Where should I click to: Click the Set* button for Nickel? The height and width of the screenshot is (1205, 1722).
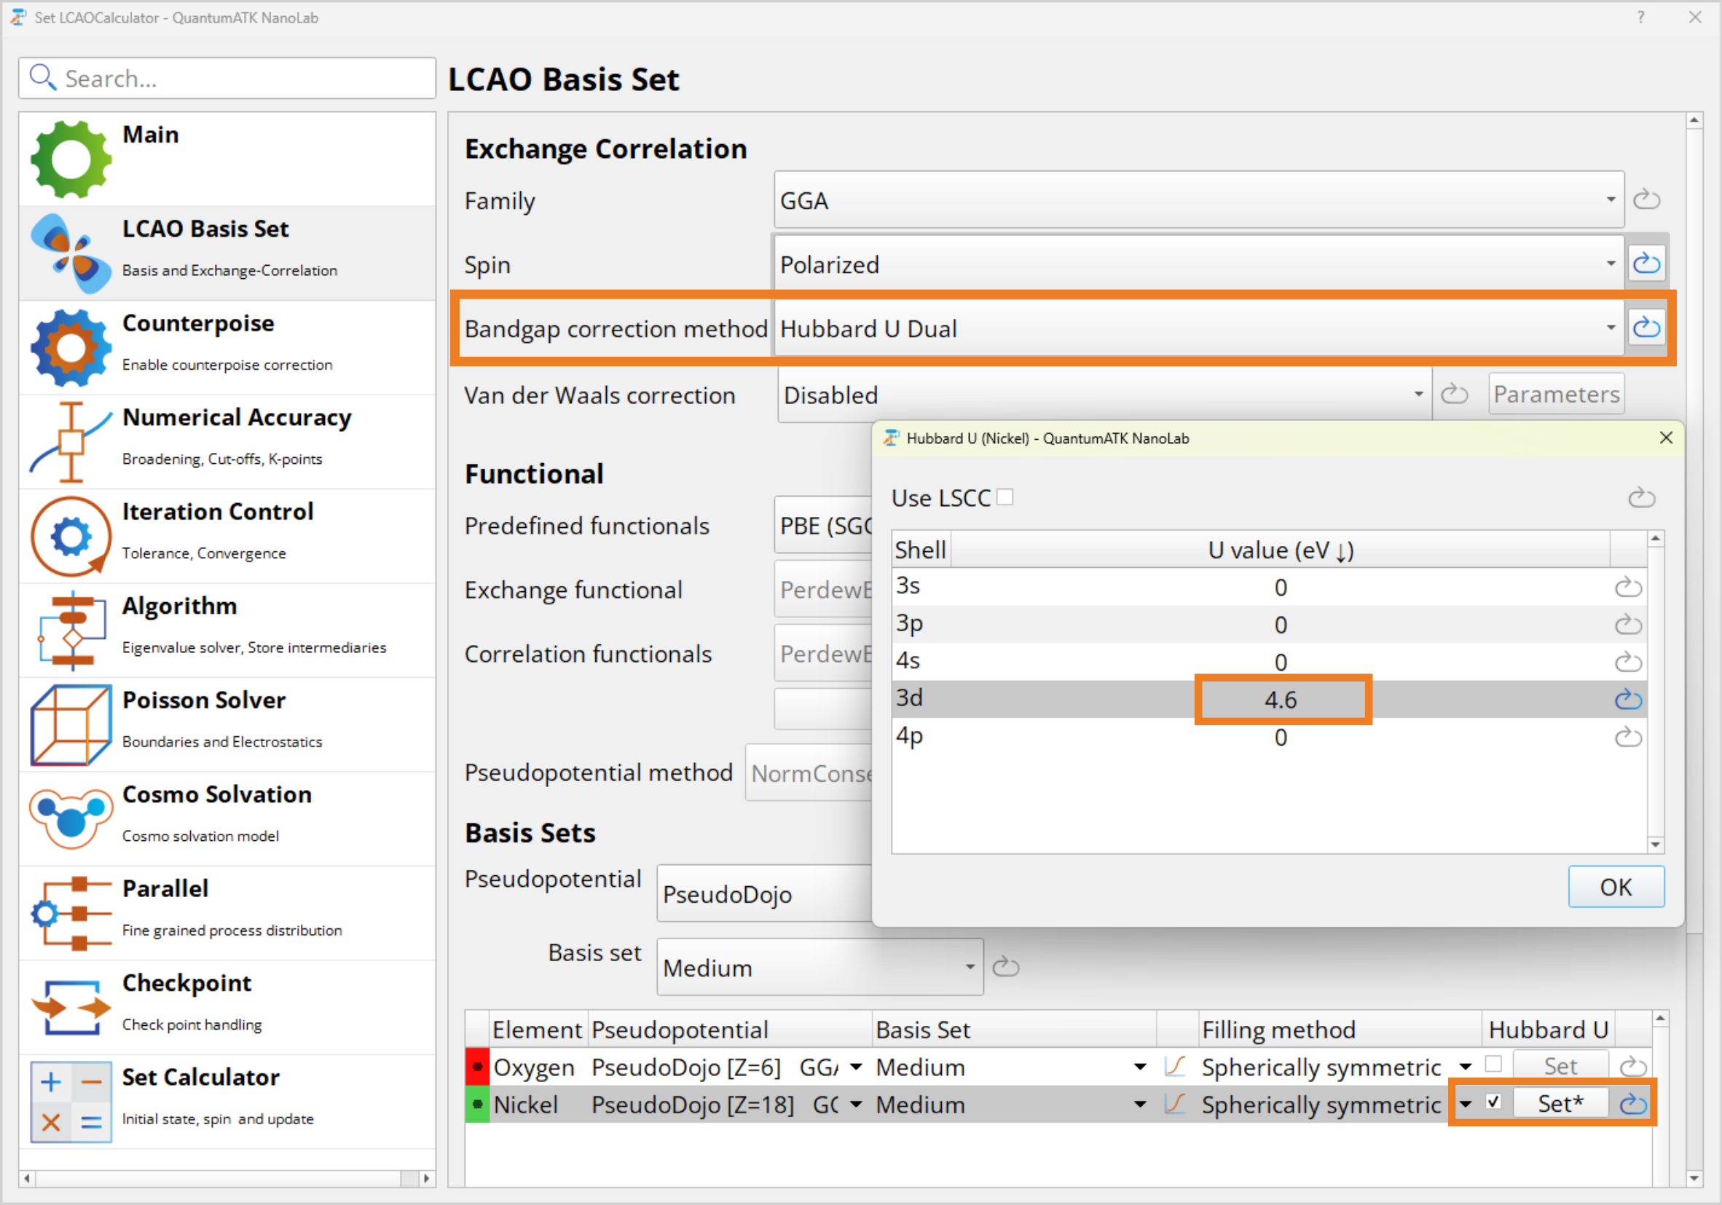coord(1560,1104)
